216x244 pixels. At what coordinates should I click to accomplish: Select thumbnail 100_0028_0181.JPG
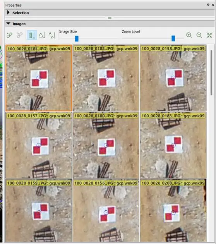(x=39, y=78)
